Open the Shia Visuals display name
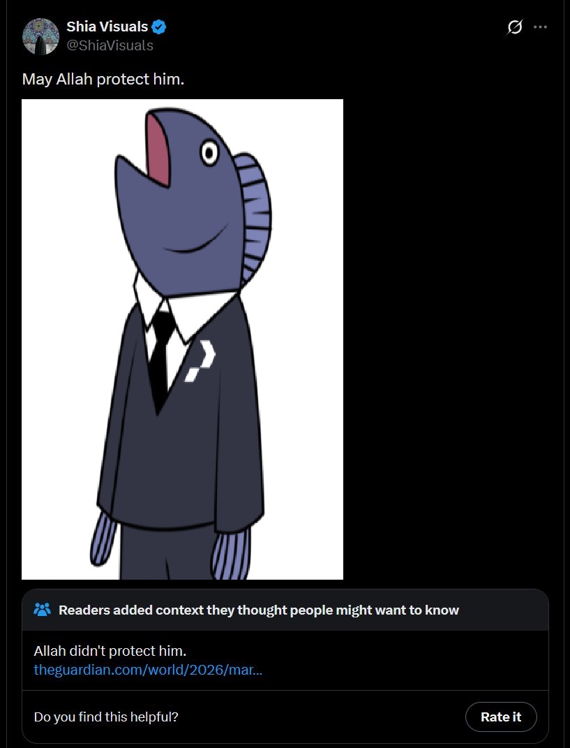Image resolution: width=570 pixels, height=748 pixels. click(x=107, y=27)
